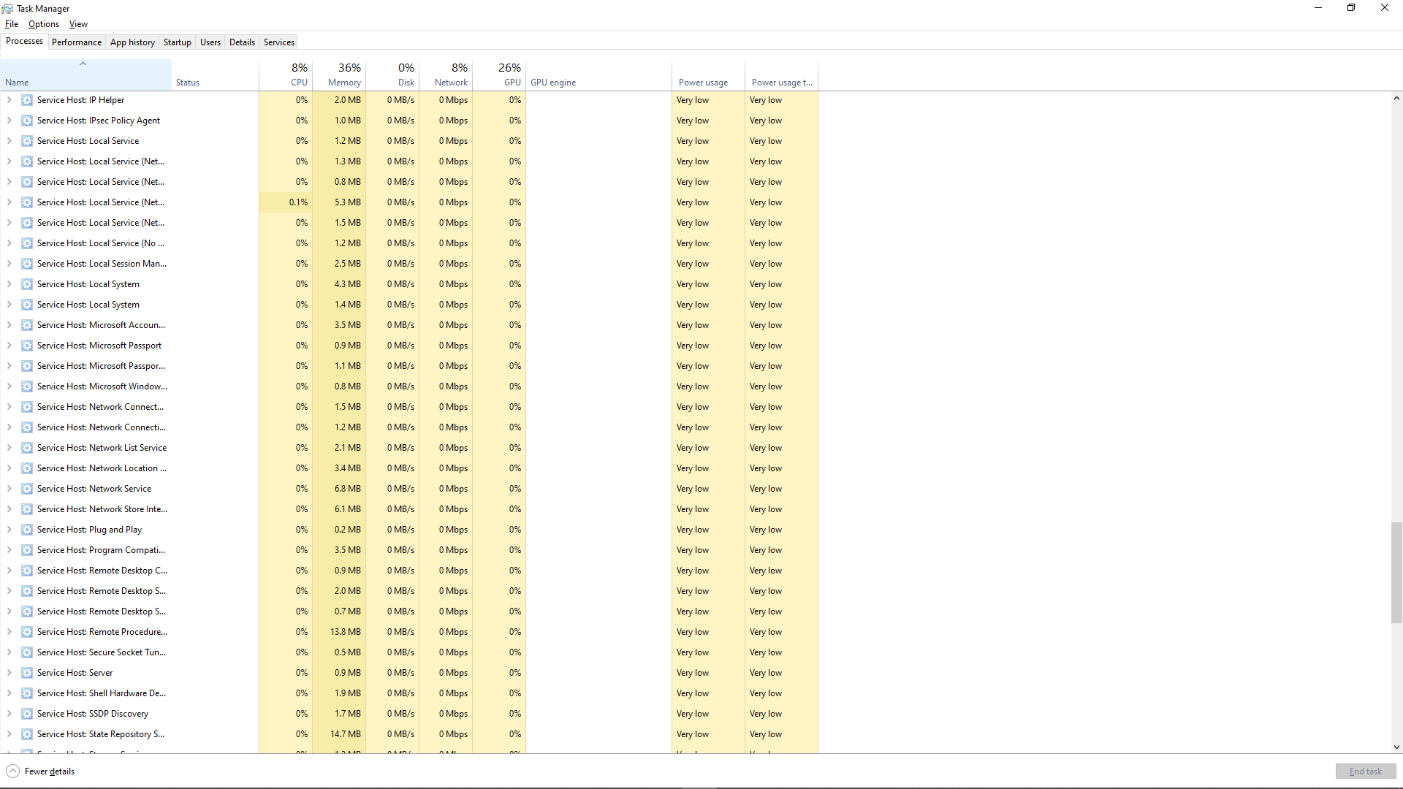Image resolution: width=1403 pixels, height=789 pixels.
Task: Open the Options menu
Action: pyautogui.click(x=44, y=24)
